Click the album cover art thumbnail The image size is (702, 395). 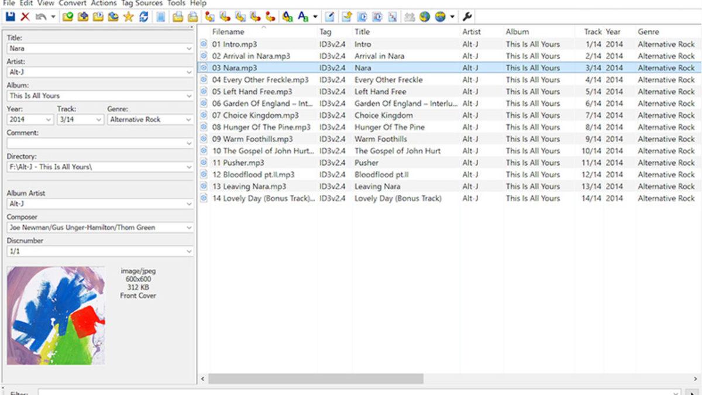[56, 315]
